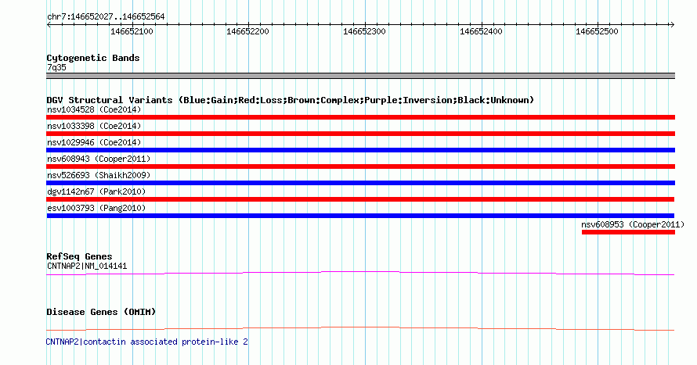Select the short red bar of nsv608953
The height and width of the screenshot is (365, 697).
(x=628, y=232)
